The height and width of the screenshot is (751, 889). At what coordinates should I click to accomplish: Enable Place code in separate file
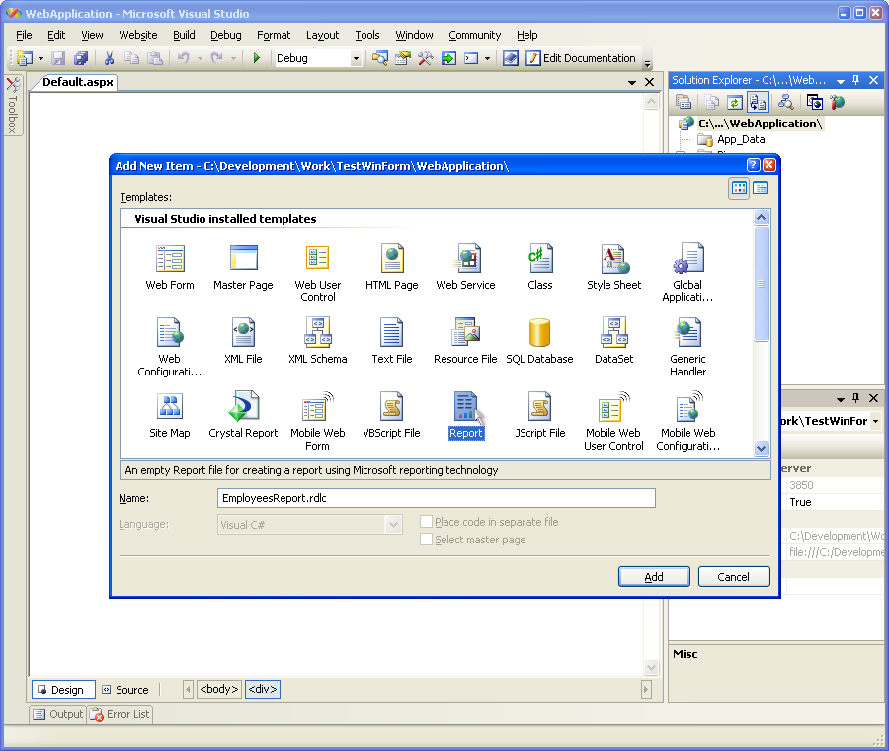427,522
